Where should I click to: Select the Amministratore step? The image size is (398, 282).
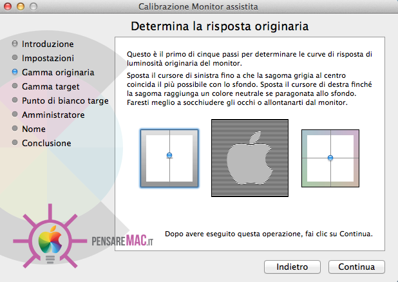coord(53,115)
